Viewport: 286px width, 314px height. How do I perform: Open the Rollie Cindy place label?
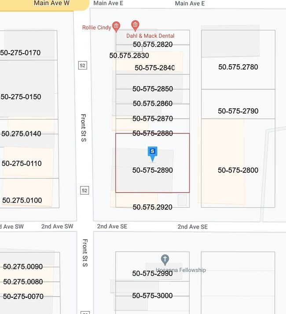[96, 28]
